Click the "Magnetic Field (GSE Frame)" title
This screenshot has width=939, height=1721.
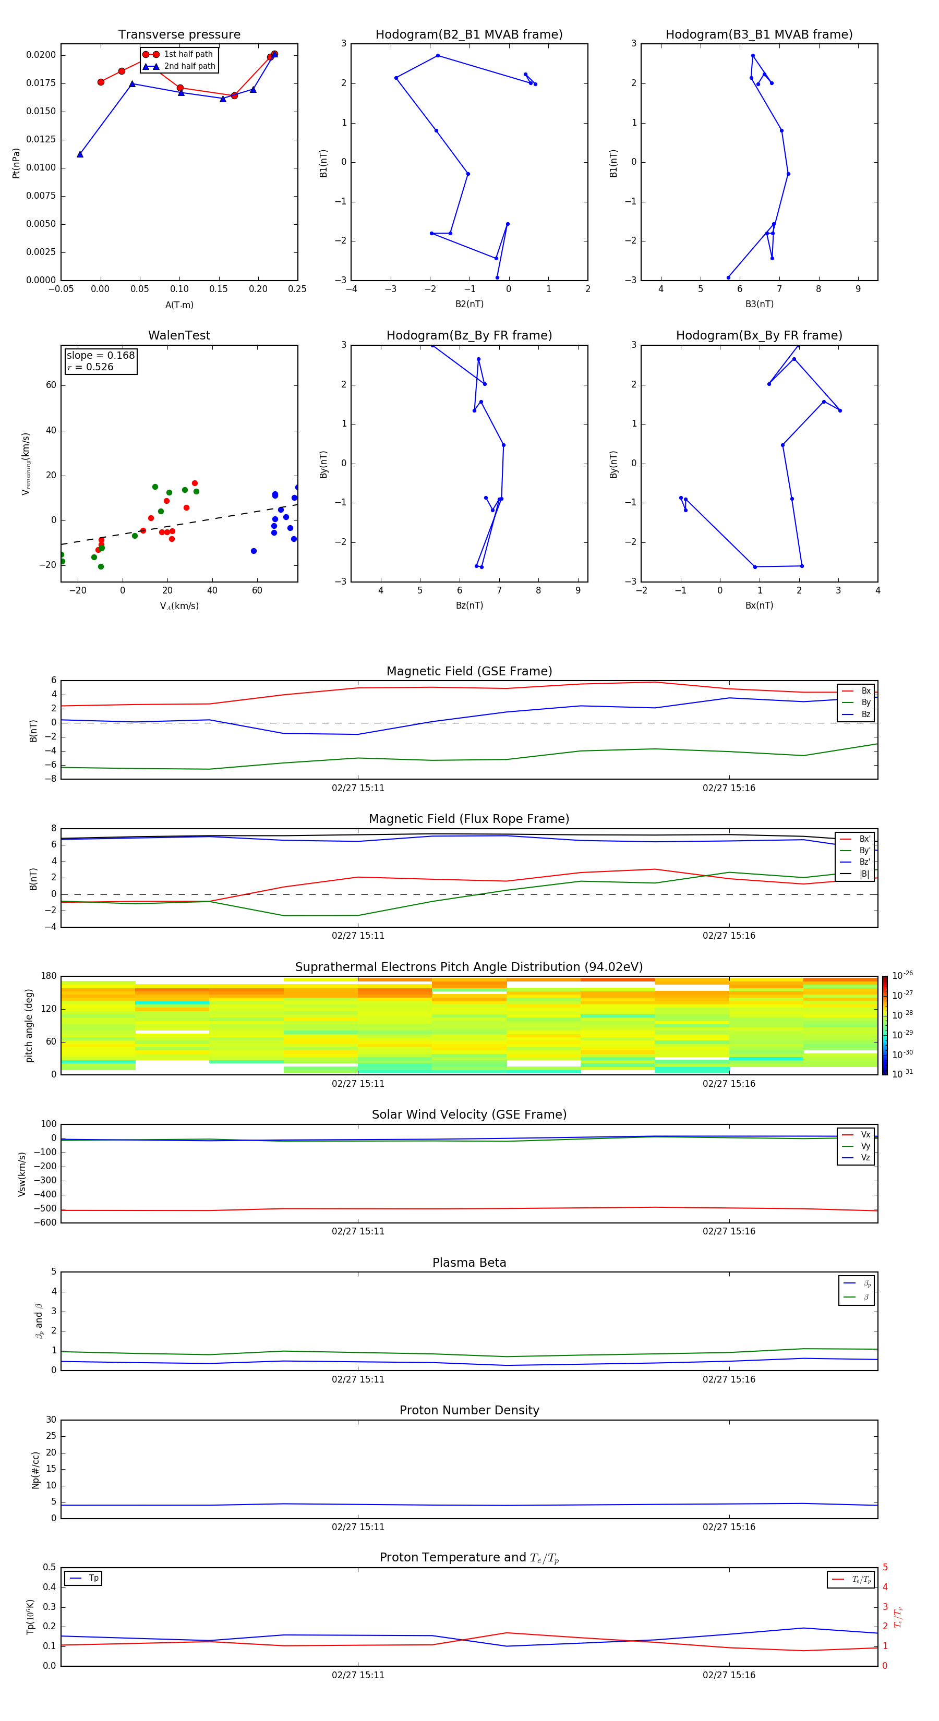click(469, 671)
